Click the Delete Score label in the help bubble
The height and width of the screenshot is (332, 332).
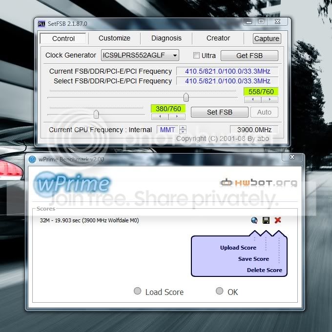tap(264, 270)
